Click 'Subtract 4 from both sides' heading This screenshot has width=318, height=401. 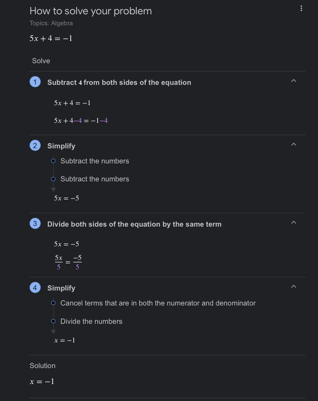(119, 83)
